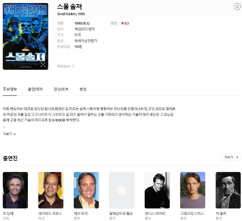The width and height of the screenshot is (242, 221).
Task: Click the red star rating icon
Action: coord(123,23)
